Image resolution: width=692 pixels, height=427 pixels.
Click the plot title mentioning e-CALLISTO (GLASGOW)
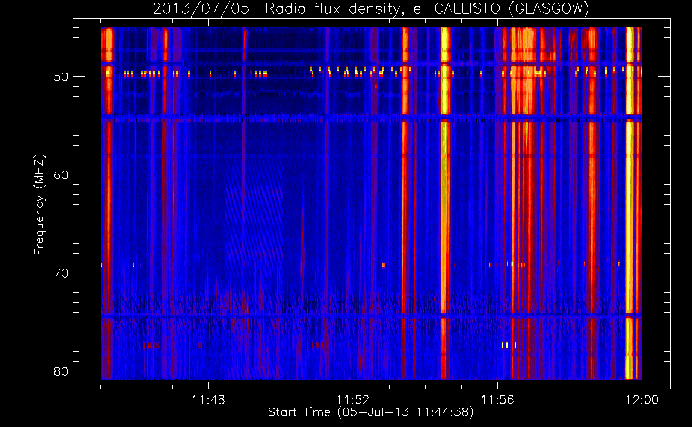[x=371, y=9]
